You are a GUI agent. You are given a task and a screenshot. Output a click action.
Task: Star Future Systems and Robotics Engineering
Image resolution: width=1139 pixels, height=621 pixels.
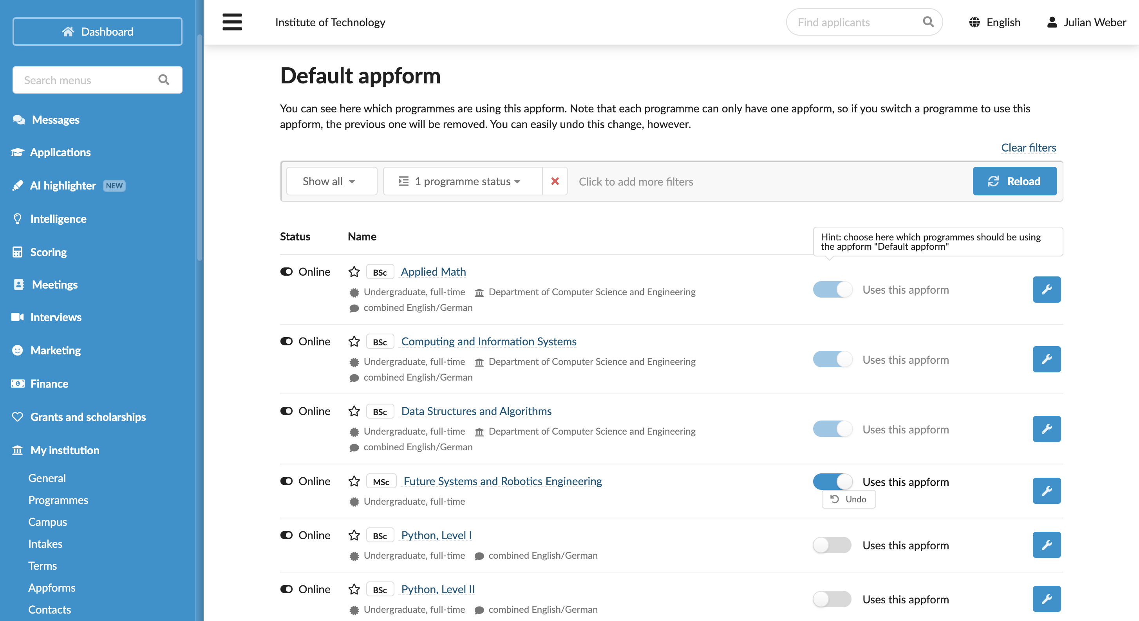354,481
